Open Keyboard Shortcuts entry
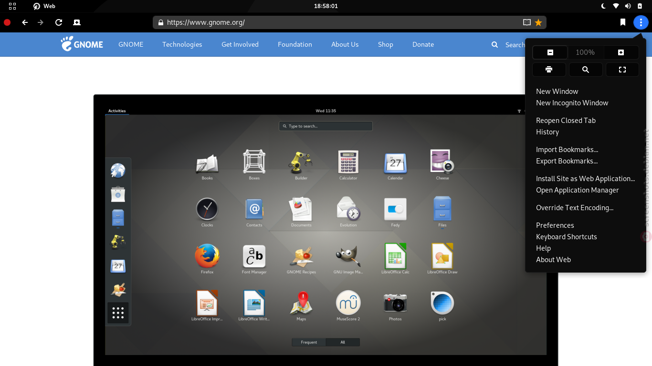652x366 pixels. coord(566,237)
